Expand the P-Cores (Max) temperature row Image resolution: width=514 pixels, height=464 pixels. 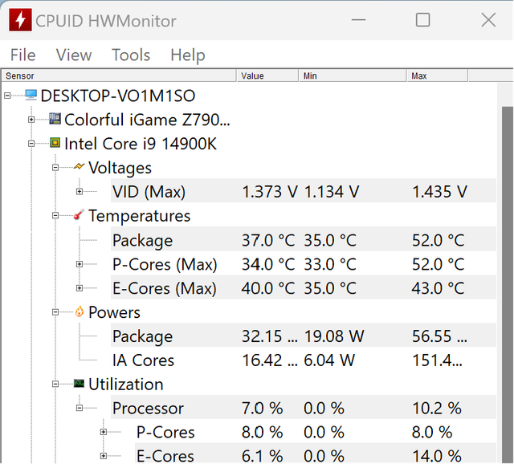coord(80,264)
